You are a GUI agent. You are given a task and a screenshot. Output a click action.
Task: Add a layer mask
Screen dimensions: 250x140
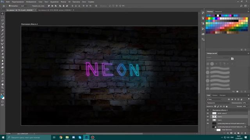(231, 133)
